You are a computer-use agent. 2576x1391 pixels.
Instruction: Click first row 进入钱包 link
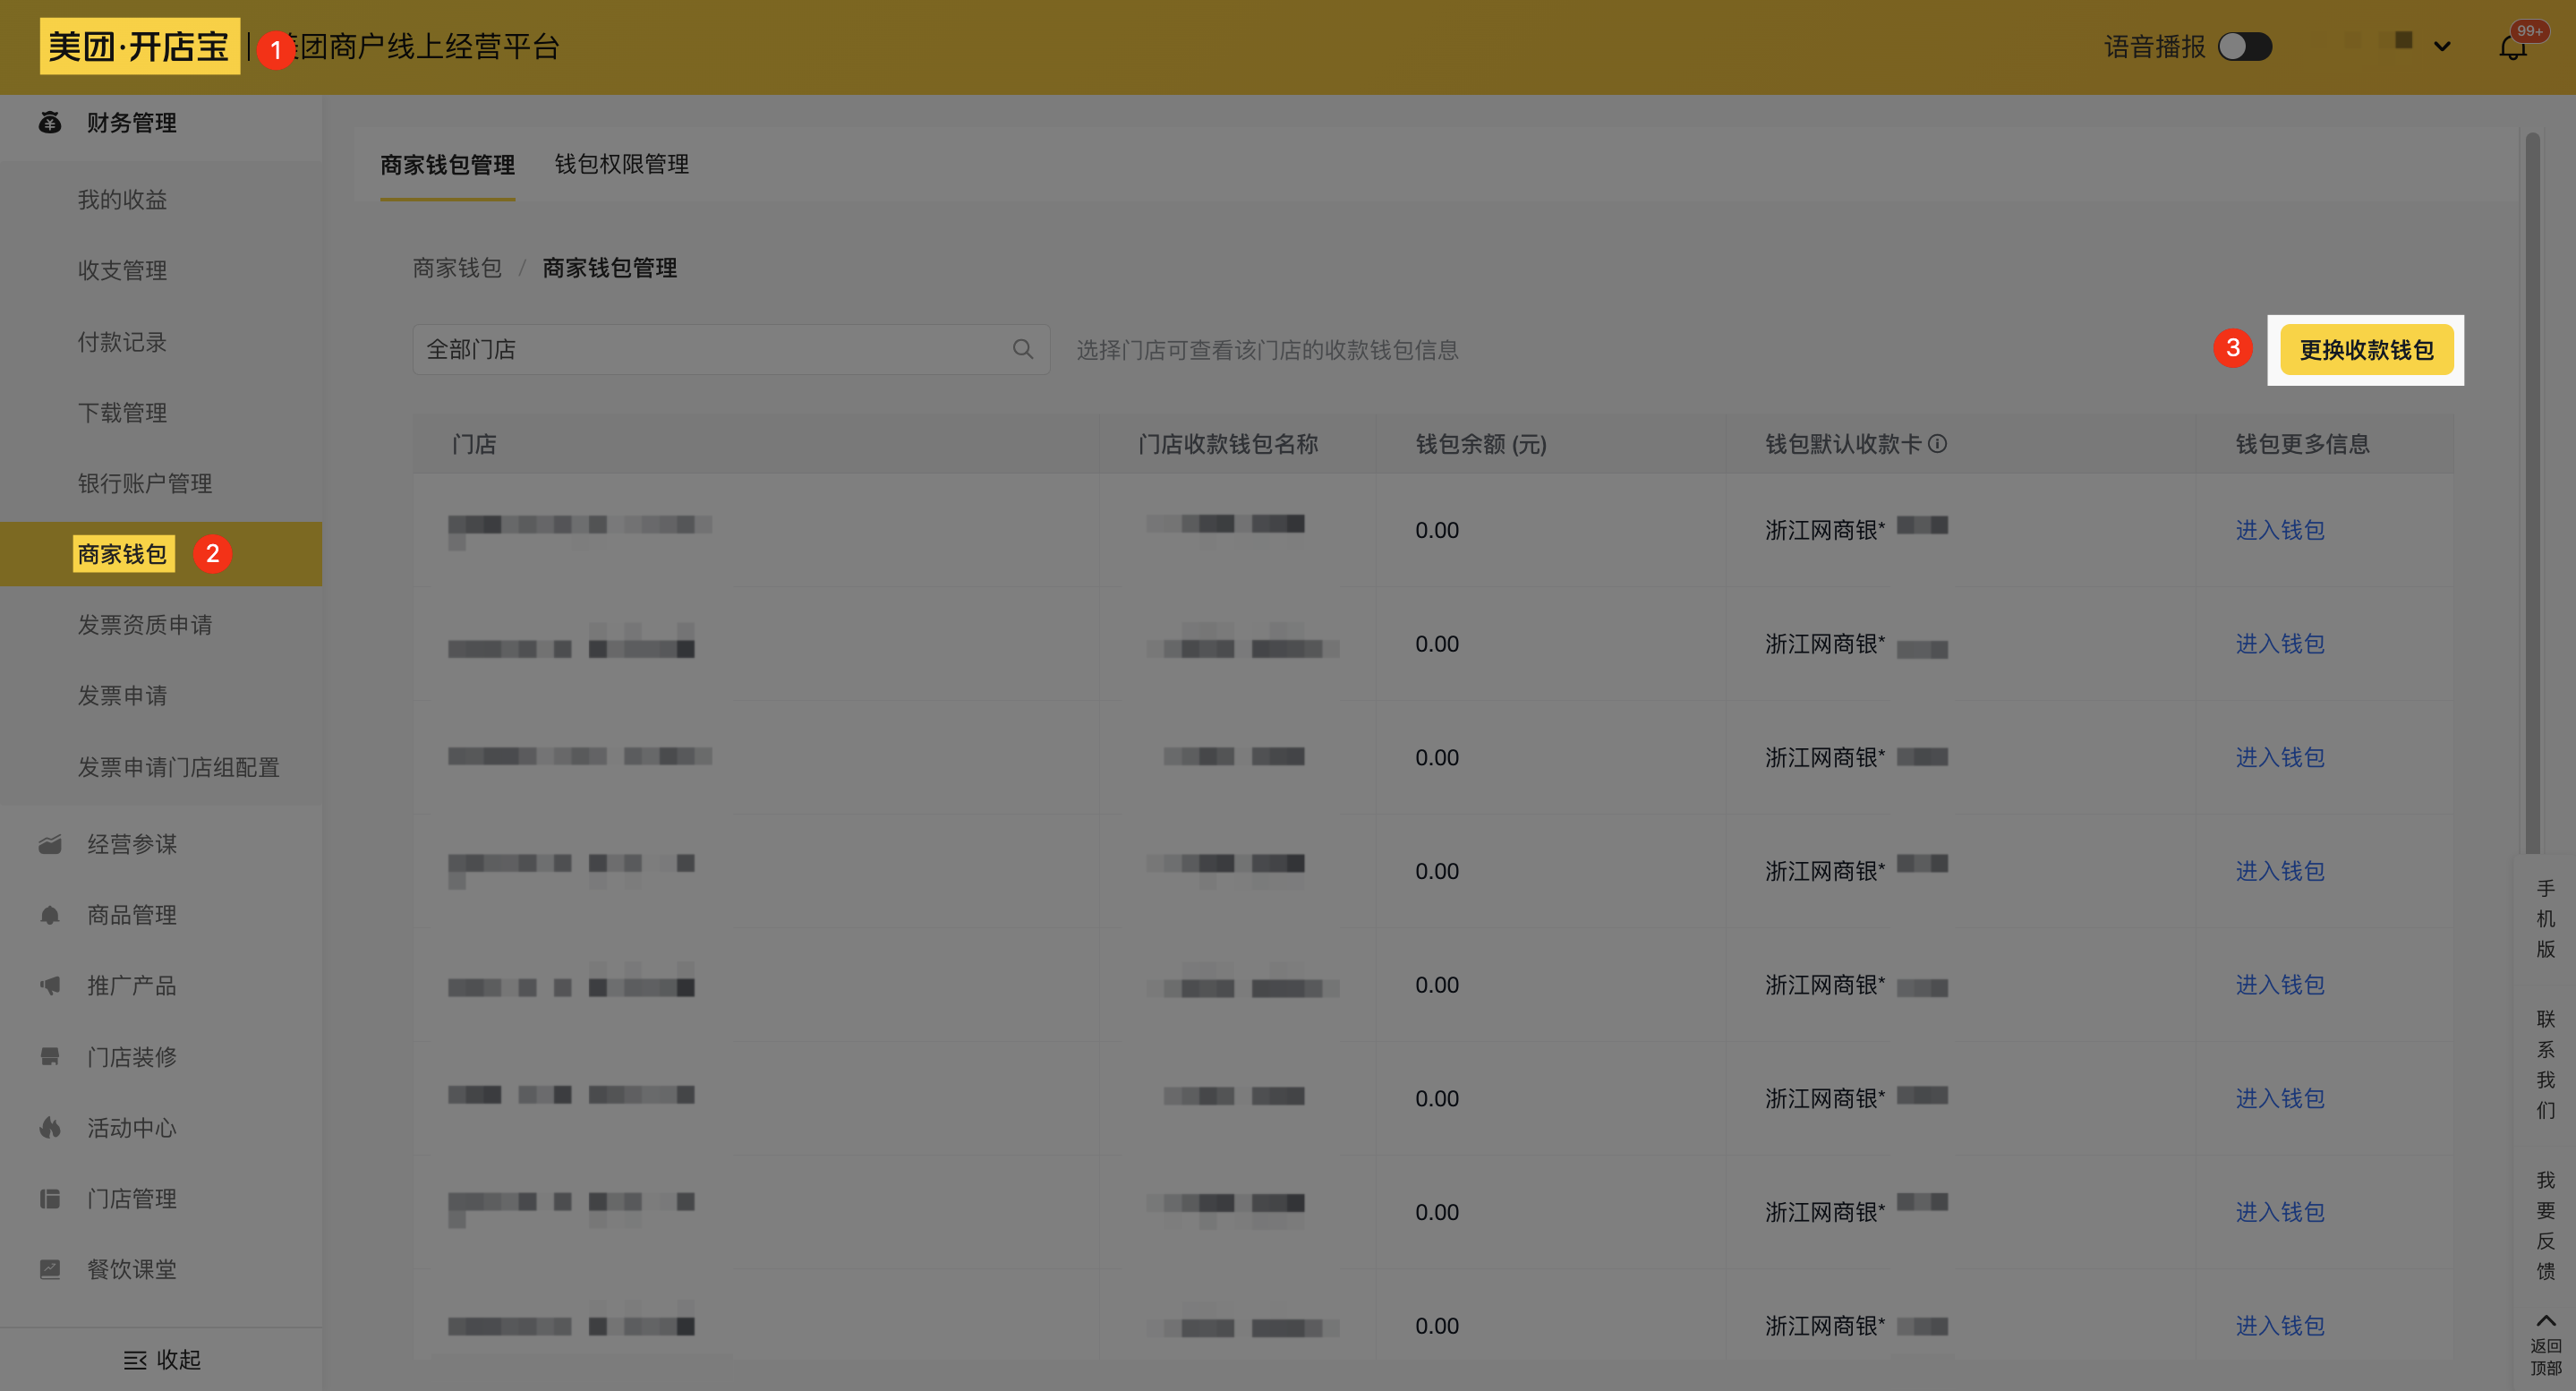(x=2279, y=529)
